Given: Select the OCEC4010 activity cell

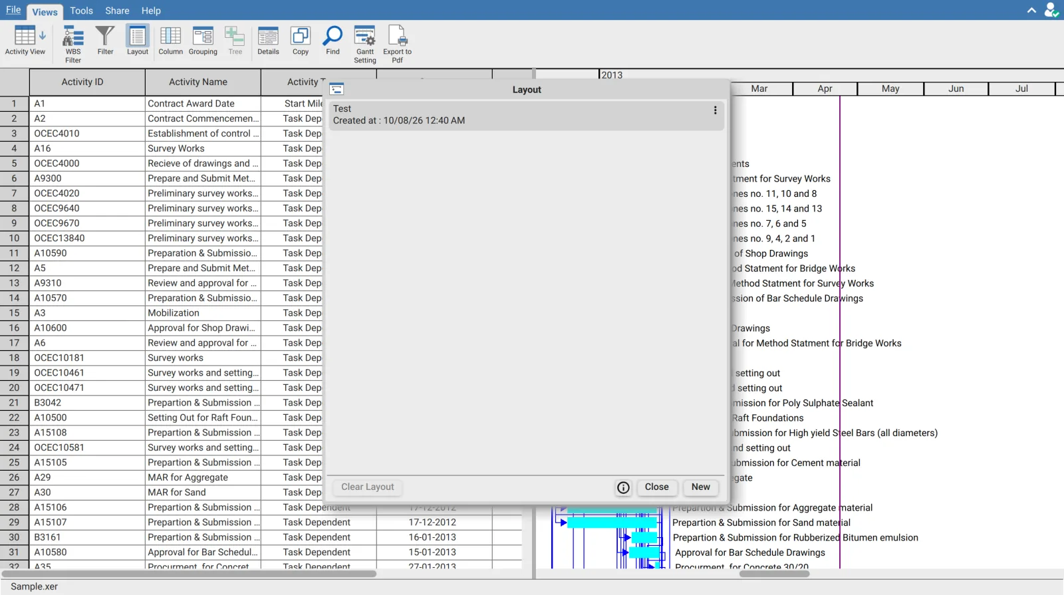Looking at the screenshot, I should pyautogui.click(x=87, y=134).
